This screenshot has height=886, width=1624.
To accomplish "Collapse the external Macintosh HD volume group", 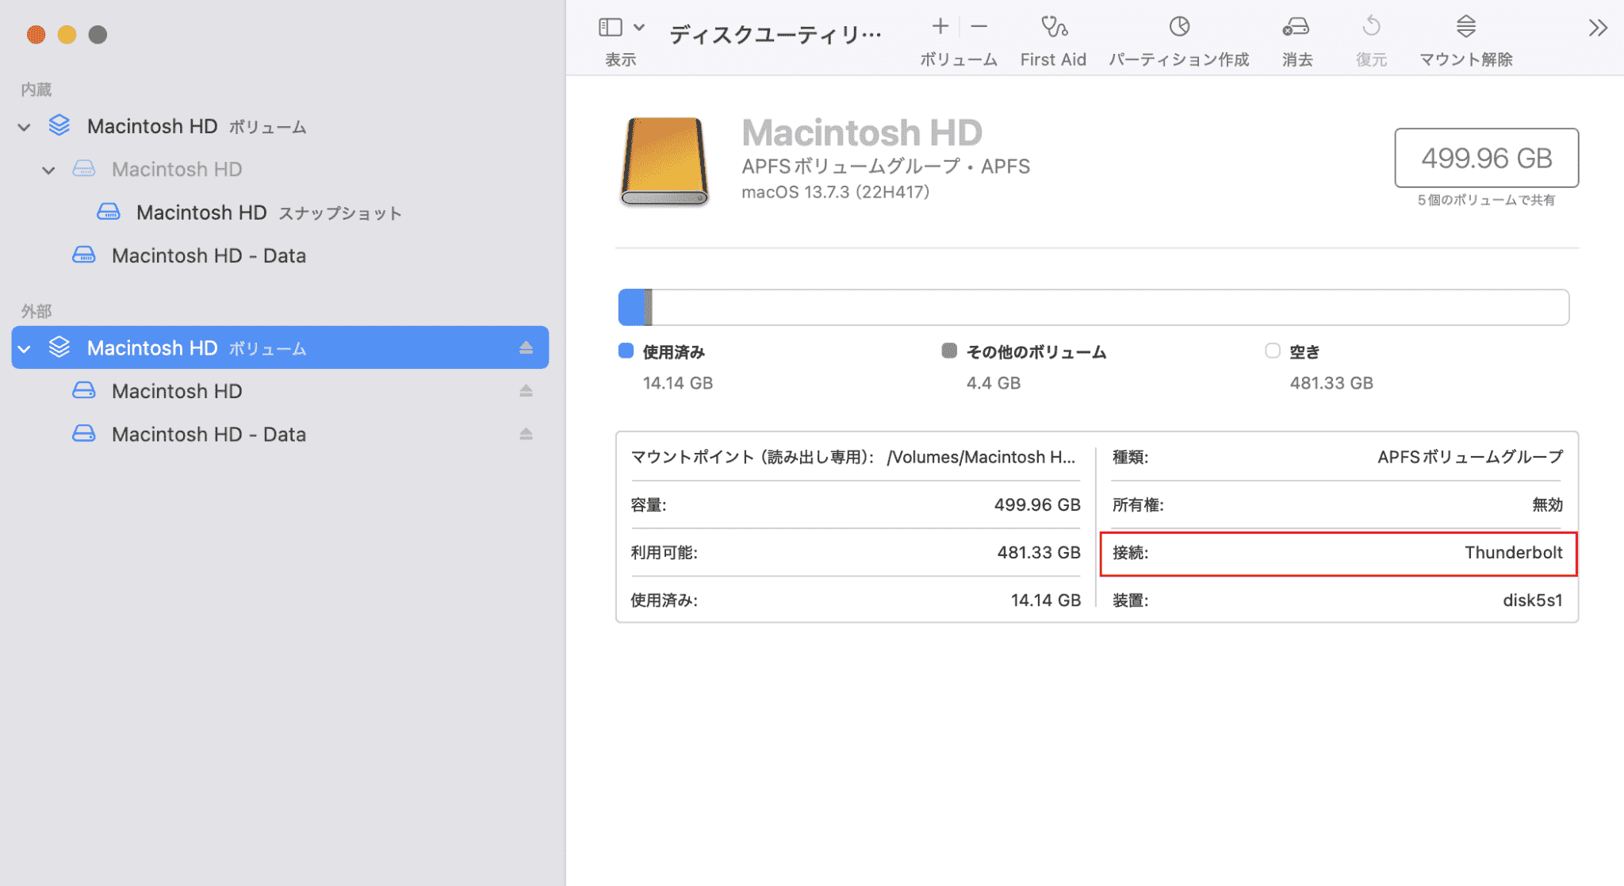I will coord(25,348).
